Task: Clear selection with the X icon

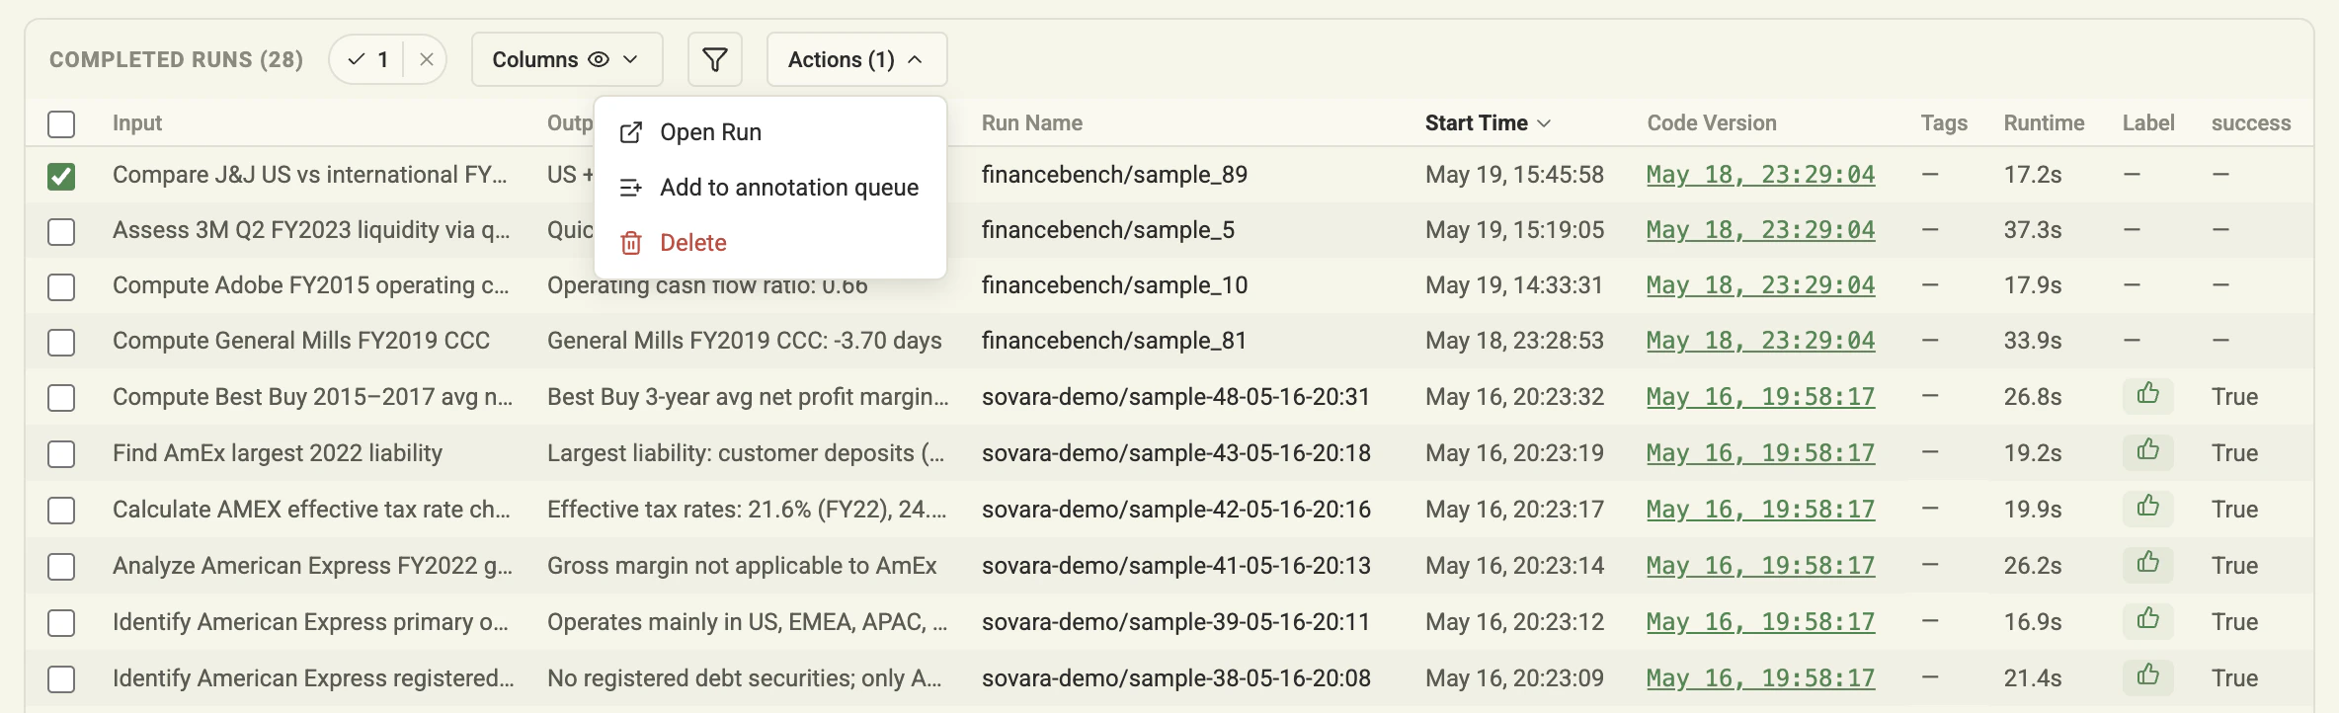Action: pyautogui.click(x=426, y=59)
